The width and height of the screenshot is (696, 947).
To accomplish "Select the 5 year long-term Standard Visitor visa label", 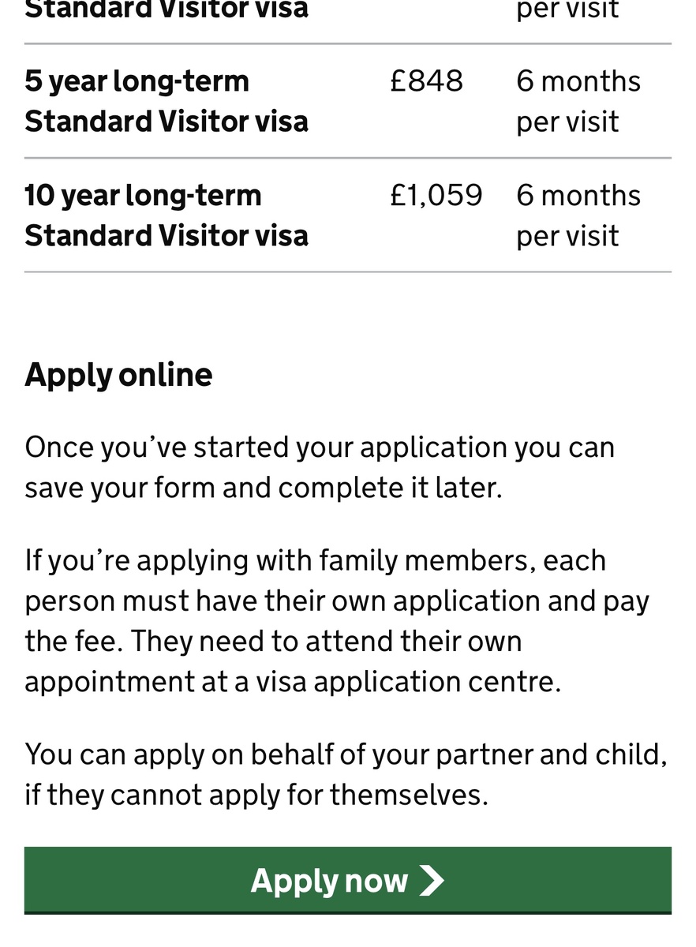I will coord(167,101).
